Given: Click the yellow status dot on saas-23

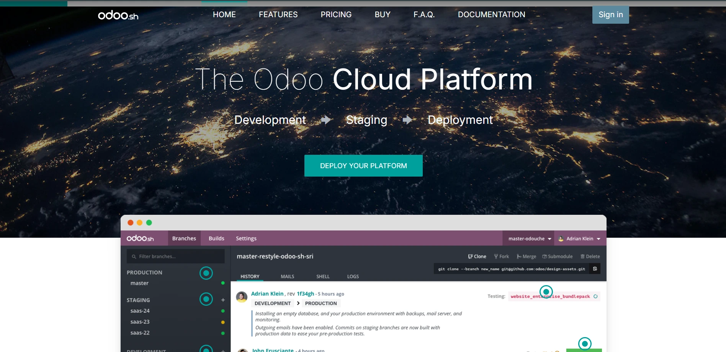Looking at the screenshot, I should point(223,322).
